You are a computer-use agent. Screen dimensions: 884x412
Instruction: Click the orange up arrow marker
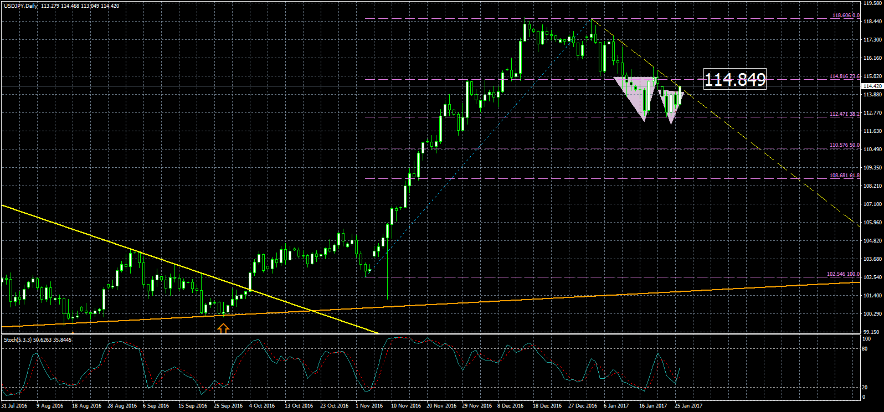pyautogui.click(x=223, y=328)
